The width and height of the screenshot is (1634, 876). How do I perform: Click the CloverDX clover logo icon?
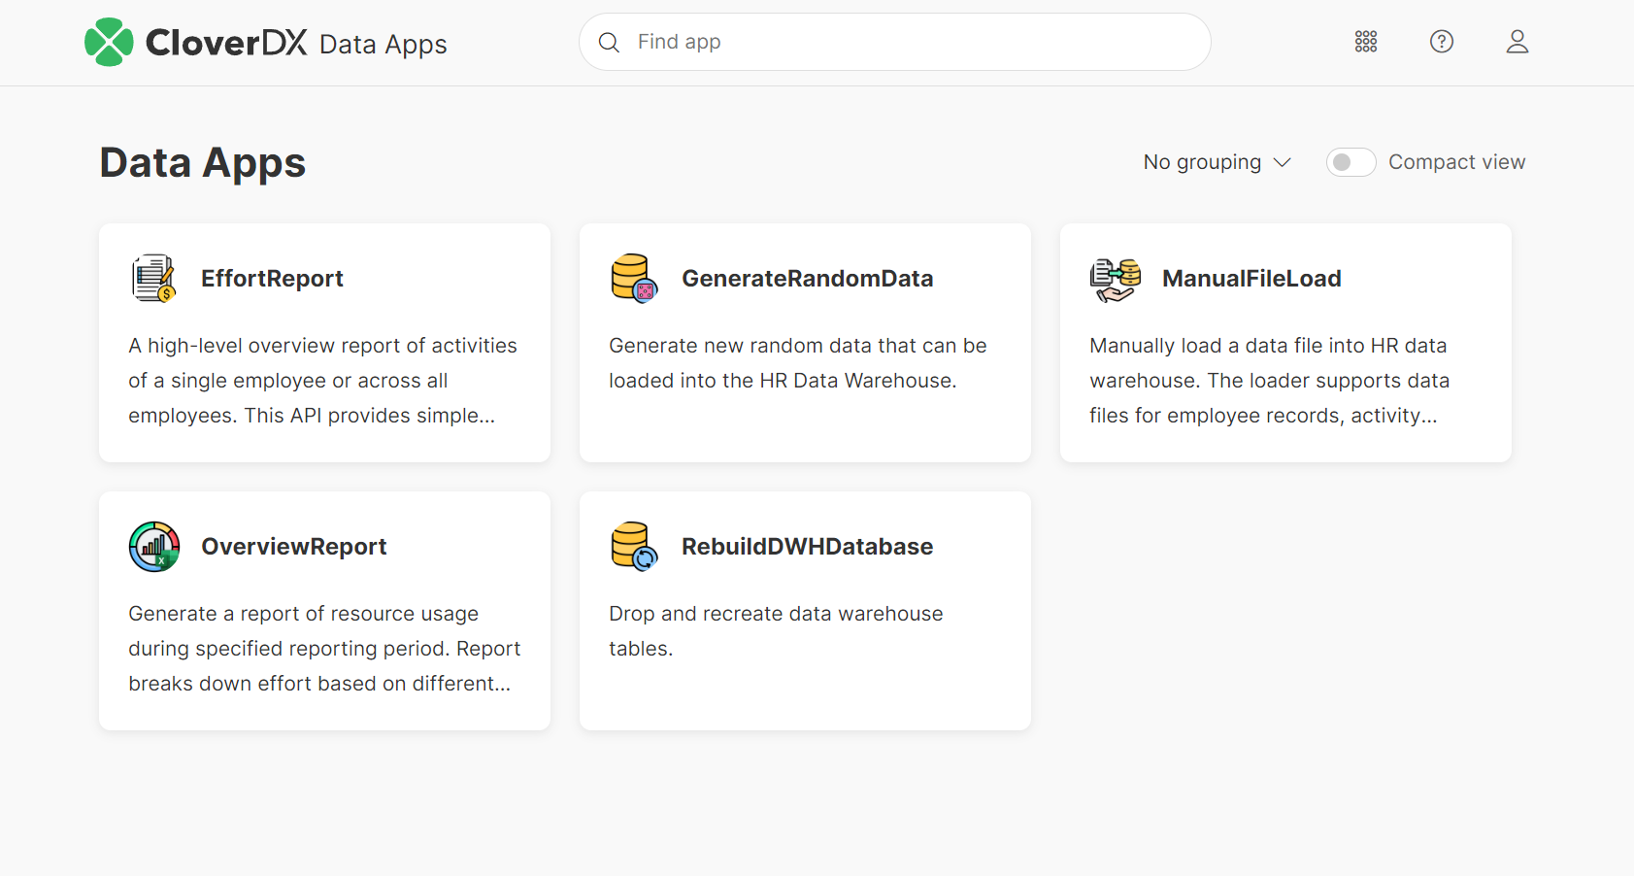pyautogui.click(x=109, y=42)
